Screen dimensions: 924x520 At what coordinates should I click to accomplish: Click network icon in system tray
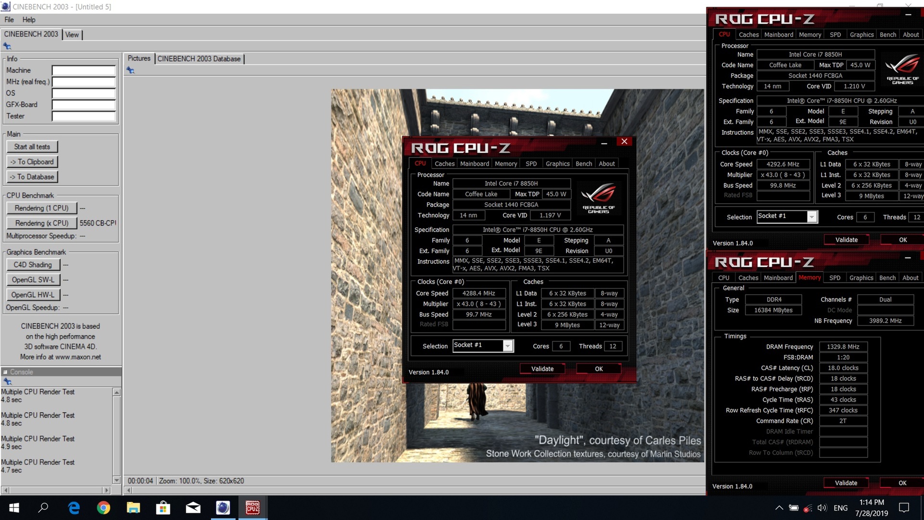pos(808,508)
